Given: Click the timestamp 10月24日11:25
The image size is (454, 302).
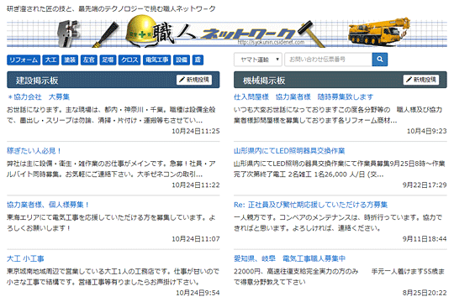Looking at the screenshot, I should coord(196,131).
